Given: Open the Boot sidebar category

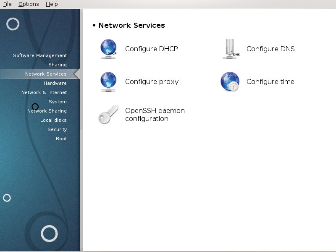Looking at the screenshot, I should (x=61, y=139).
